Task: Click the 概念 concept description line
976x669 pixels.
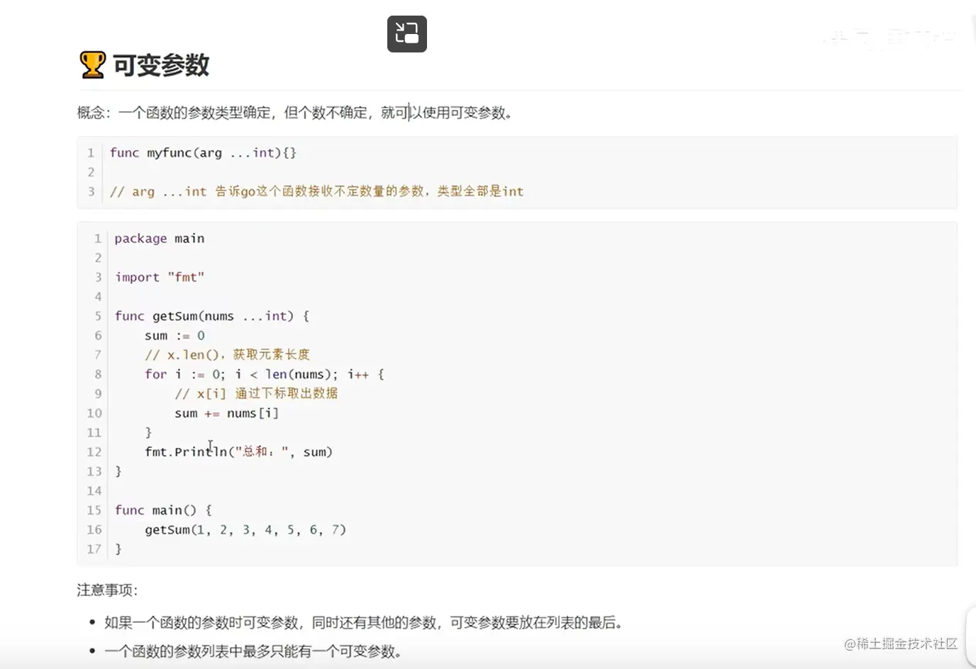Action: pos(294,113)
